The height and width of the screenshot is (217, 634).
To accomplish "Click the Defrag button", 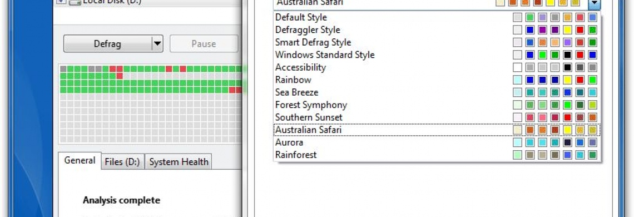I will pos(107,44).
